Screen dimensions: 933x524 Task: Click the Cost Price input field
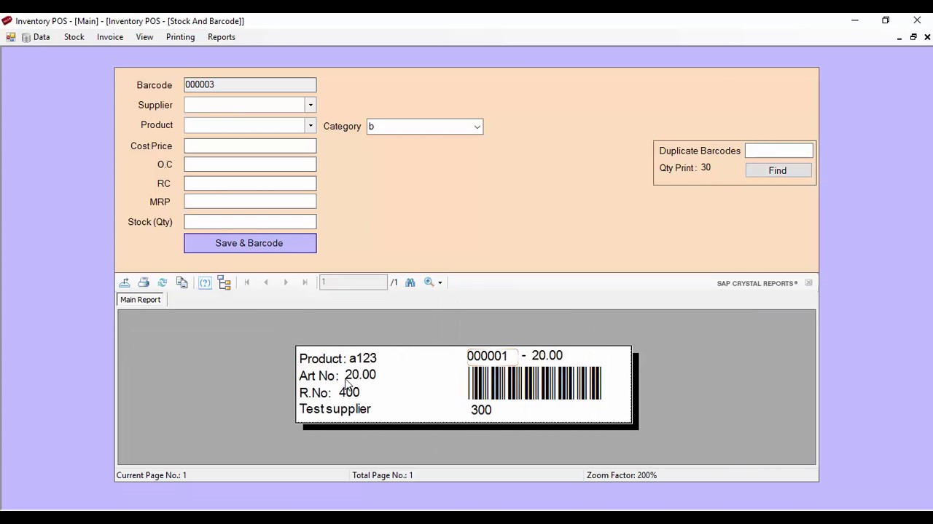click(x=250, y=146)
